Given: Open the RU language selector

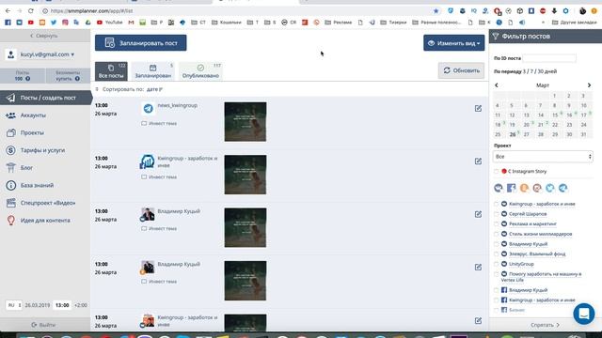Looking at the screenshot, I should 14,305.
